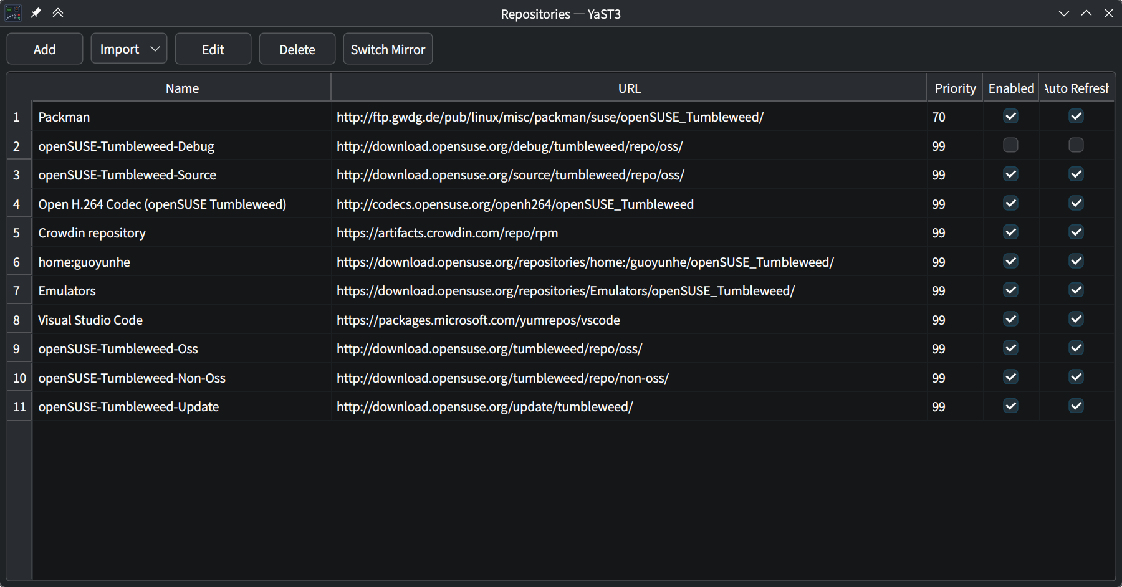Select the Visual Studio Code name cell
The height and width of the screenshot is (587, 1122).
[182, 320]
